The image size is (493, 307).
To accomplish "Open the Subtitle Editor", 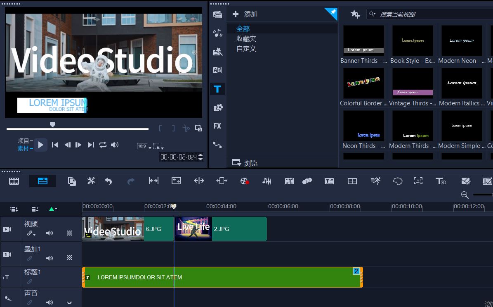I will [x=329, y=181].
